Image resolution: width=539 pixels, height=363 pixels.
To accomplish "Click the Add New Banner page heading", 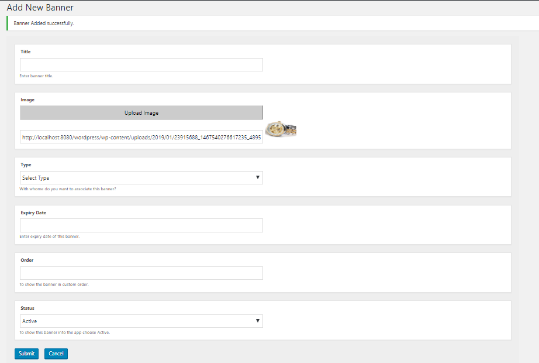I will pyautogui.click(x=40, y=8).
